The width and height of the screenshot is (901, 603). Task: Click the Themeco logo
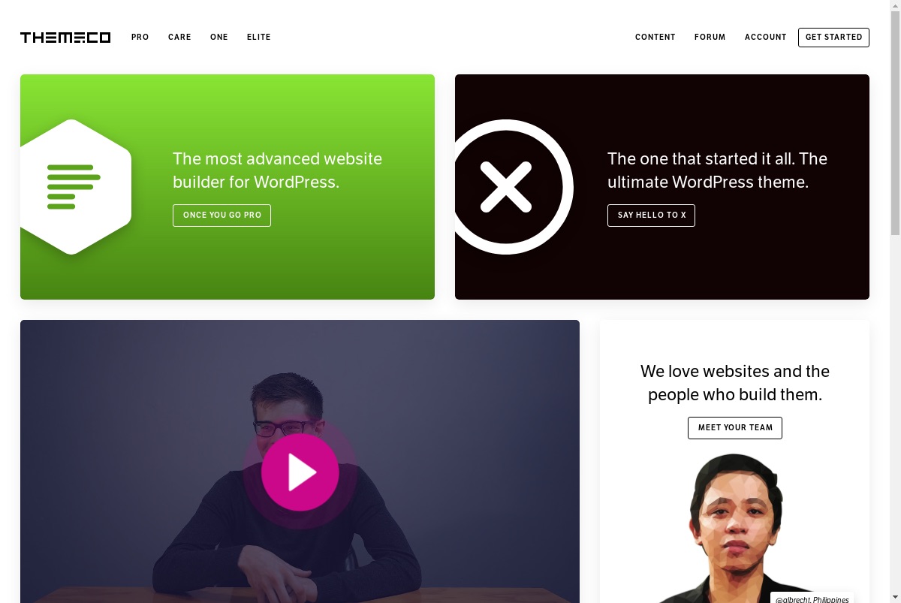point(65,38)
